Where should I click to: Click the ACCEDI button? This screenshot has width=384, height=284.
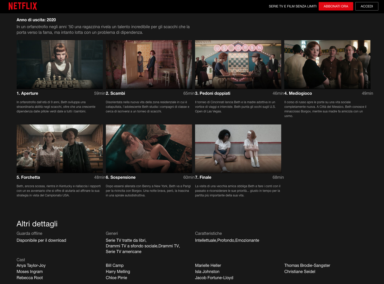coord(367,6)
